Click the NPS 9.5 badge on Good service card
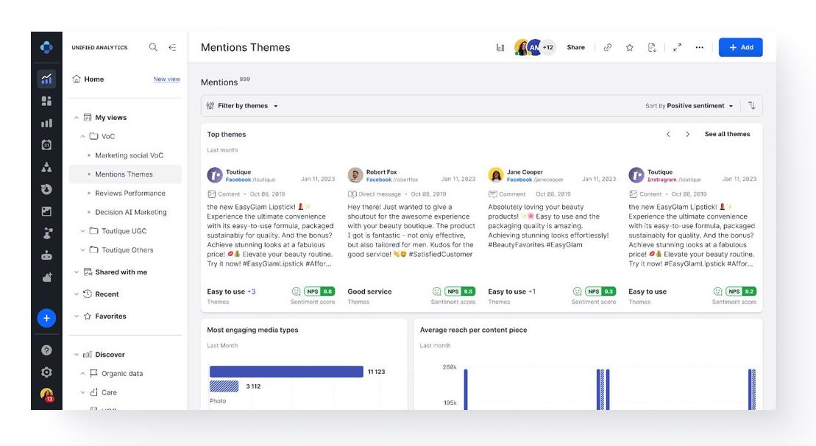This screenshot has width=816, height=446. 460,291
